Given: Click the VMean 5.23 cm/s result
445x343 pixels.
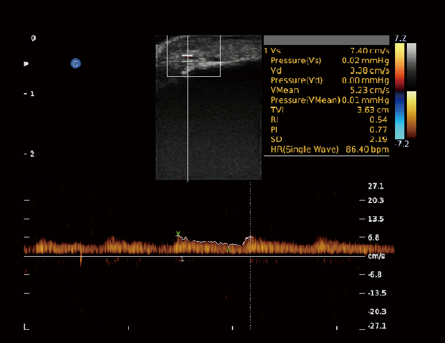Looking at the screenshot, I should click(326, 90).
